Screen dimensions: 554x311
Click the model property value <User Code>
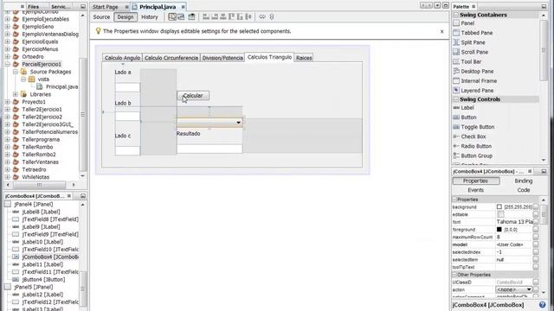(510, 244)
